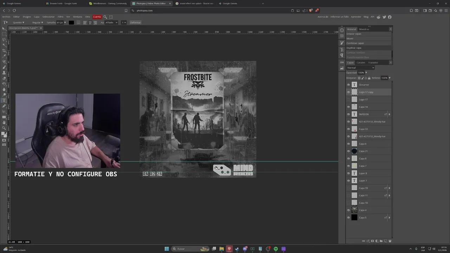Align text right in options bar
The width and height of the screenshot is (450, 253).
95,22
